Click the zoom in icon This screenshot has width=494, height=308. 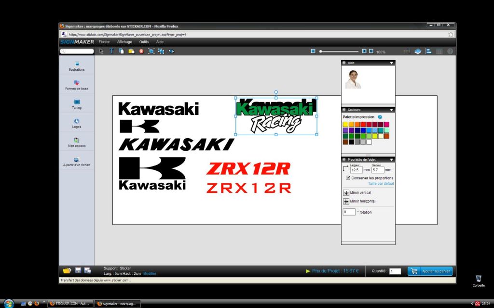[x=364, y=51]
